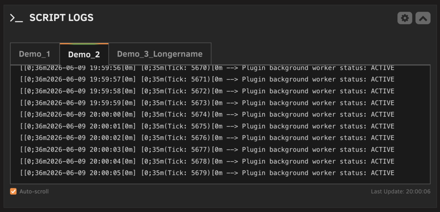The height and width of the screenshot is (212, 440).
Task: Click the terminal prompt icon beside Script Logs
Action: pos(16,18)
